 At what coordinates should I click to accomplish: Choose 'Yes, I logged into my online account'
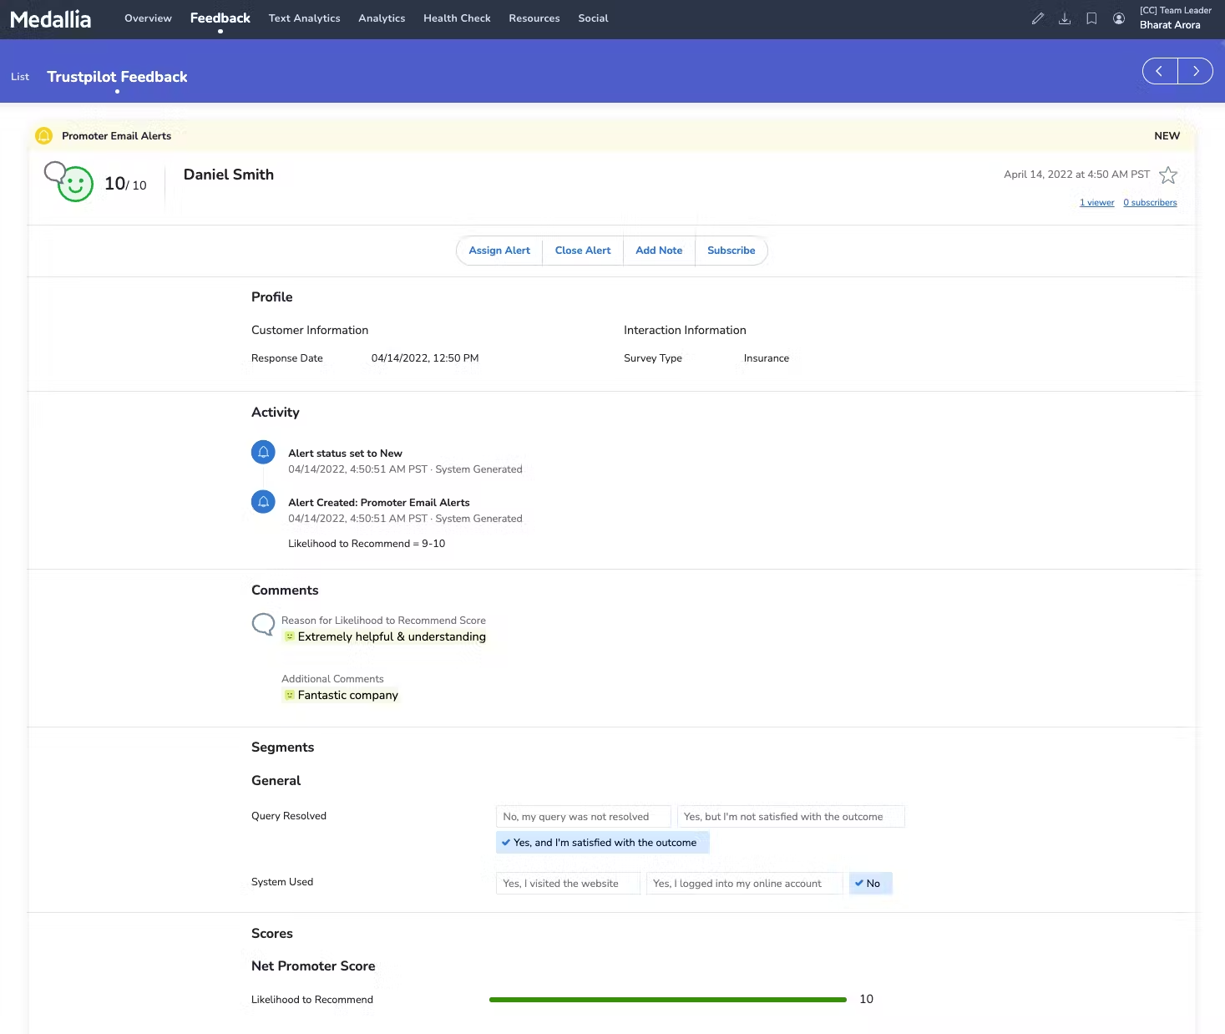click(x=744, y=884)
